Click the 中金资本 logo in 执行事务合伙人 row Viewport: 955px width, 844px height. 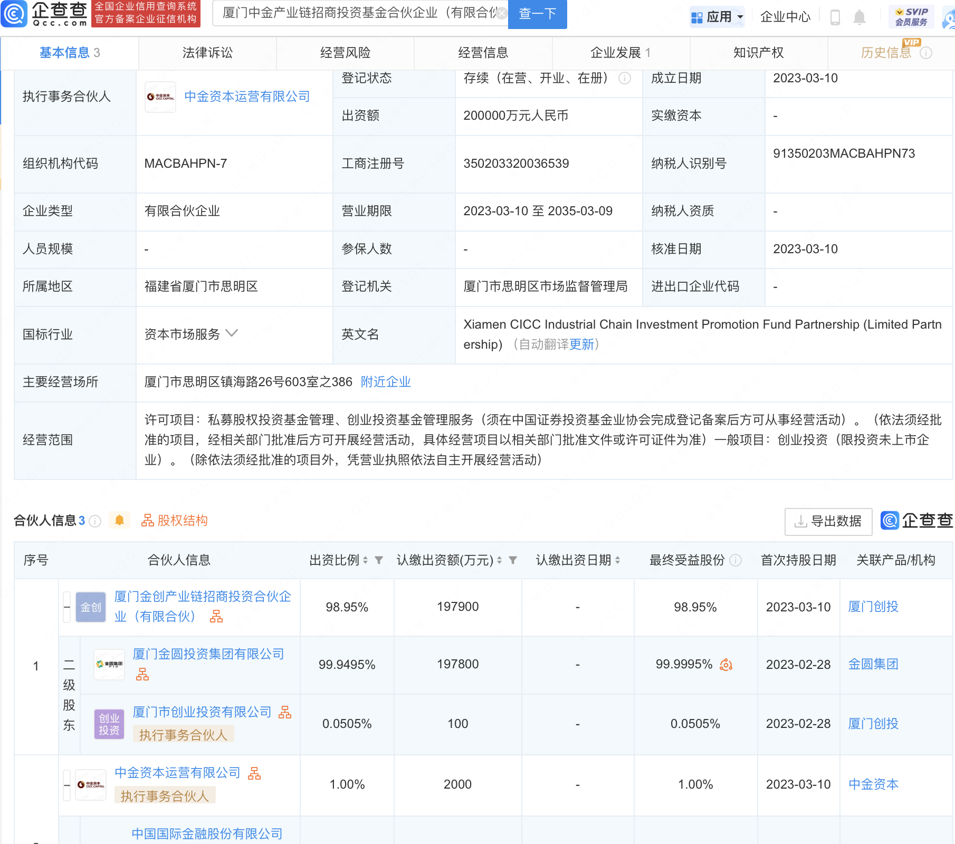click(x=160, y=97)
